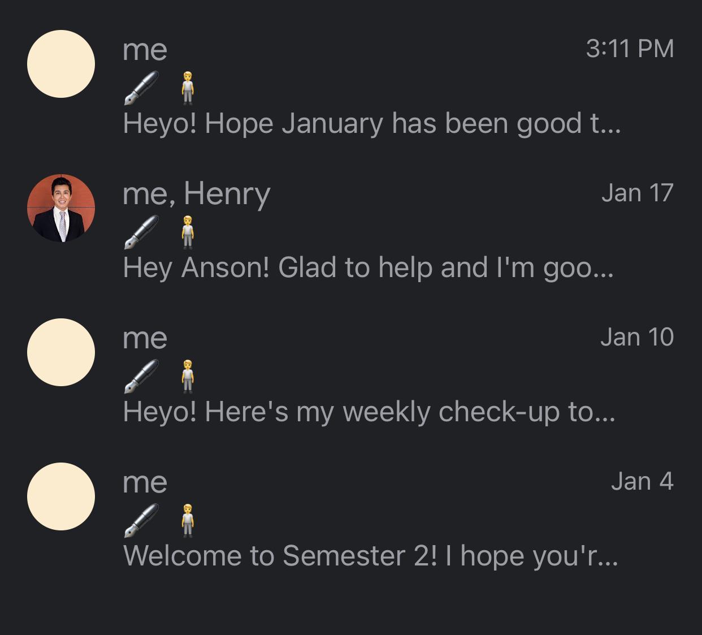Click the blank avatar on the Jan 10 email

tap(61, 352)
